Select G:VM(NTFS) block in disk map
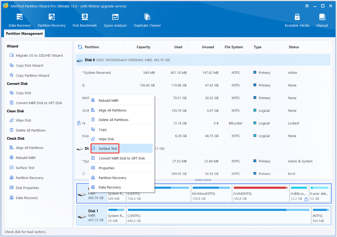The width and height of the screenshot is (337, 237). [260, 193]
